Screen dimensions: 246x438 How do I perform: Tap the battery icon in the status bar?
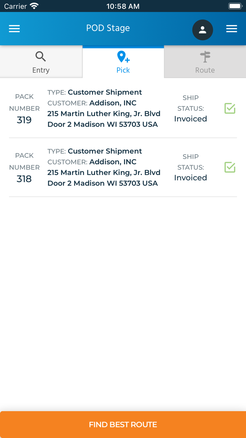pos(235,6)
